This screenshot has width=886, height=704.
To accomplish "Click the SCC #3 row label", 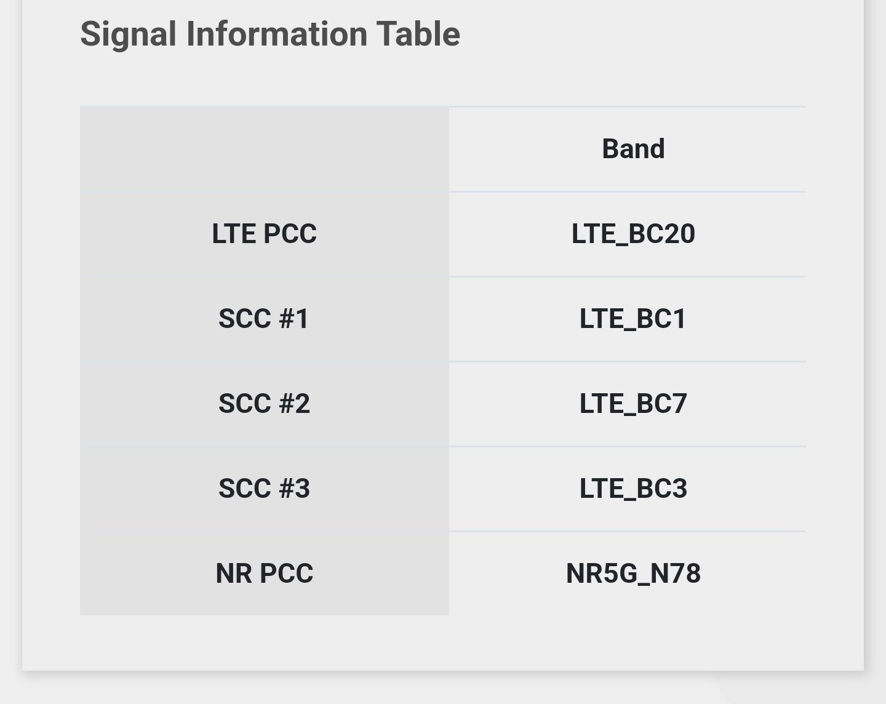I will 265,489.
